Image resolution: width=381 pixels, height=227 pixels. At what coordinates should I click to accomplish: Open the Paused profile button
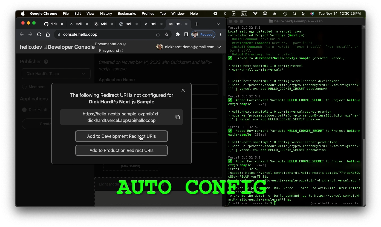(203, 34)
